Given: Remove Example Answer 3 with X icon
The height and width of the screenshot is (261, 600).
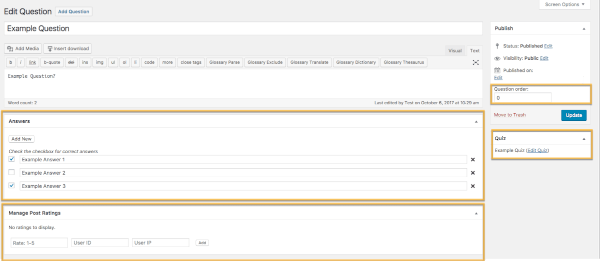Looking at the screenshot, I should pos(472,186).
